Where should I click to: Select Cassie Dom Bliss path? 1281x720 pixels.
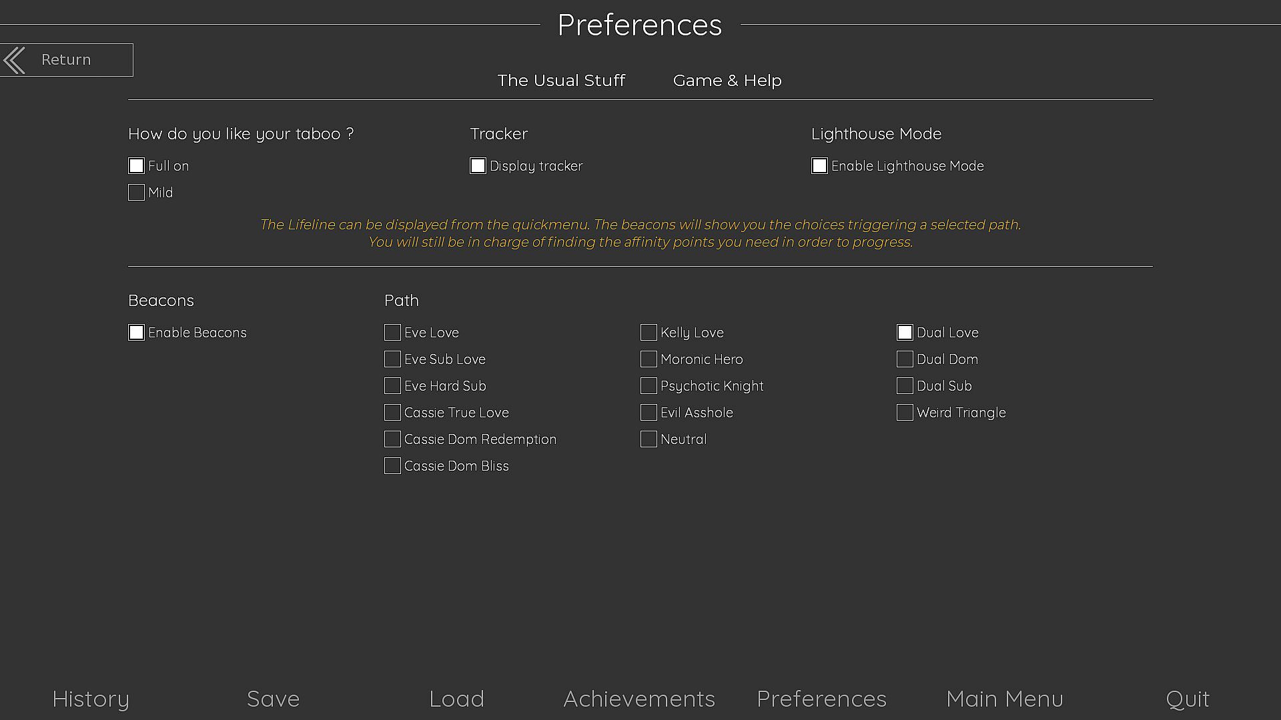pyautogui.click(x=393, y=466)
